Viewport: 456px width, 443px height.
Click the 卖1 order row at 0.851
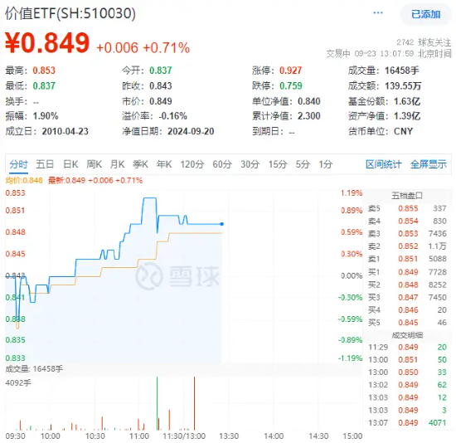click(x=407, y=259)
